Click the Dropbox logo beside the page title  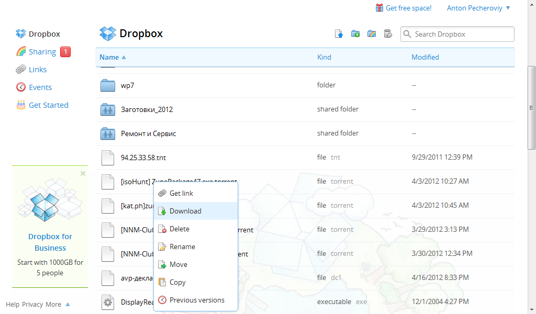(x=108, y=33)
